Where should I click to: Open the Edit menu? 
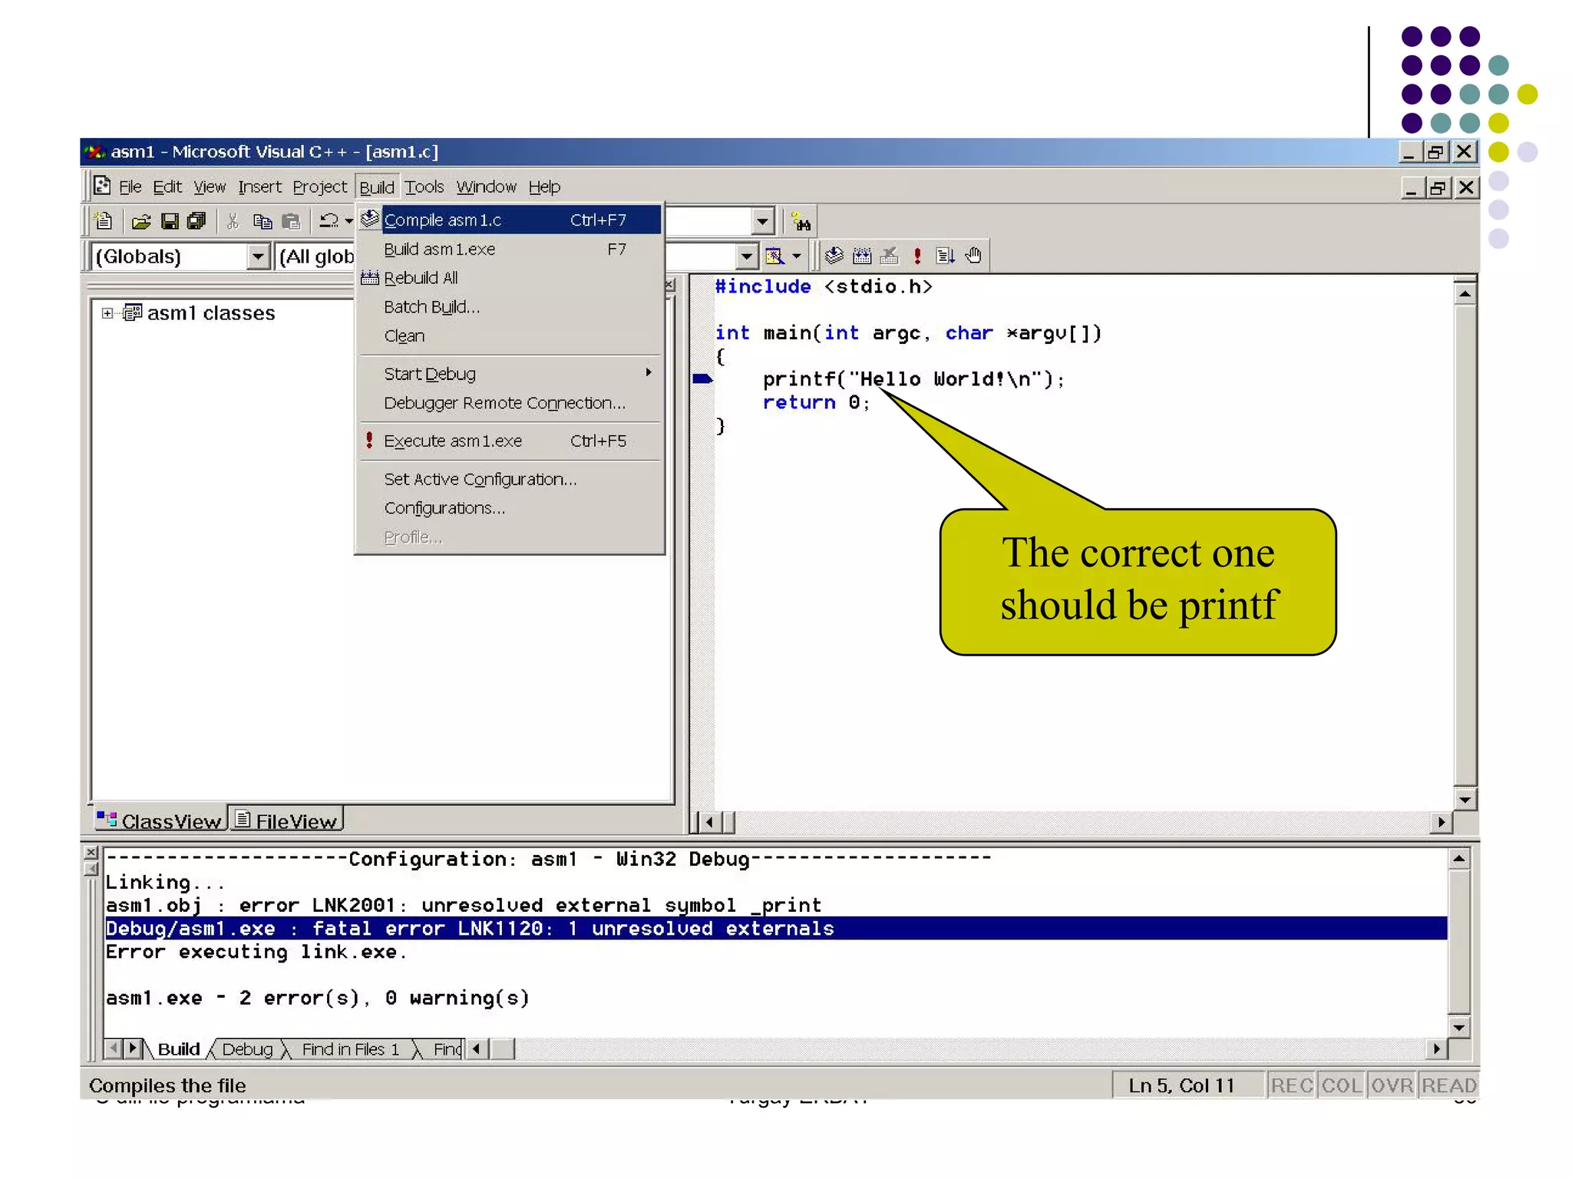167,187
